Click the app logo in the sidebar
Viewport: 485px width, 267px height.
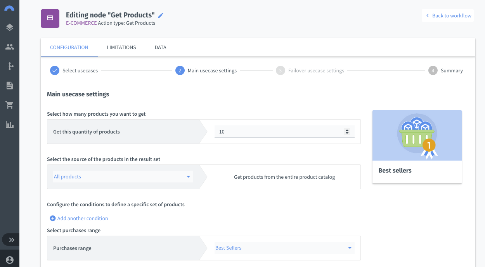pos(9,8)
